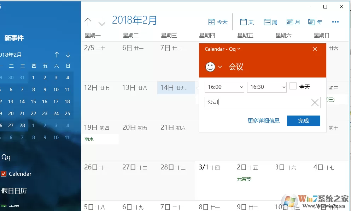Close the new event popup
Screen dimensions: 351x211
point(315,49)
